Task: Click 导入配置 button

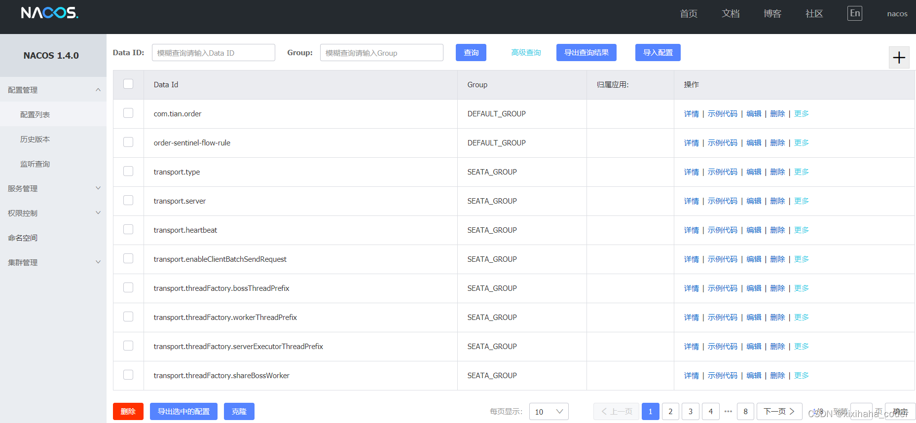Action: [658, 52]
